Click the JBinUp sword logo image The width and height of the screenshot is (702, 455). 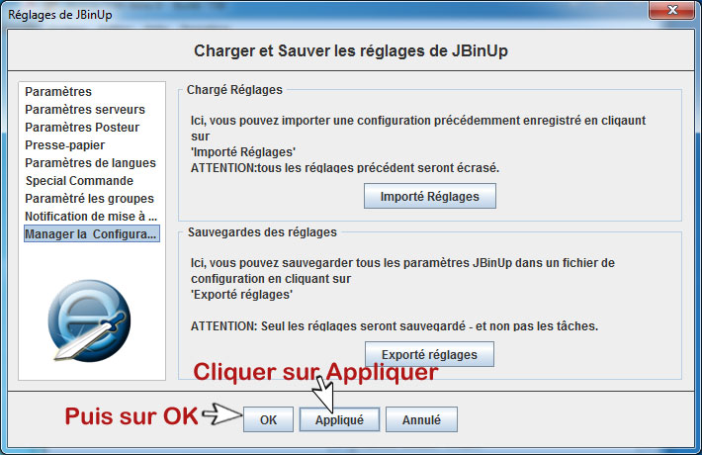click(90, 320)
